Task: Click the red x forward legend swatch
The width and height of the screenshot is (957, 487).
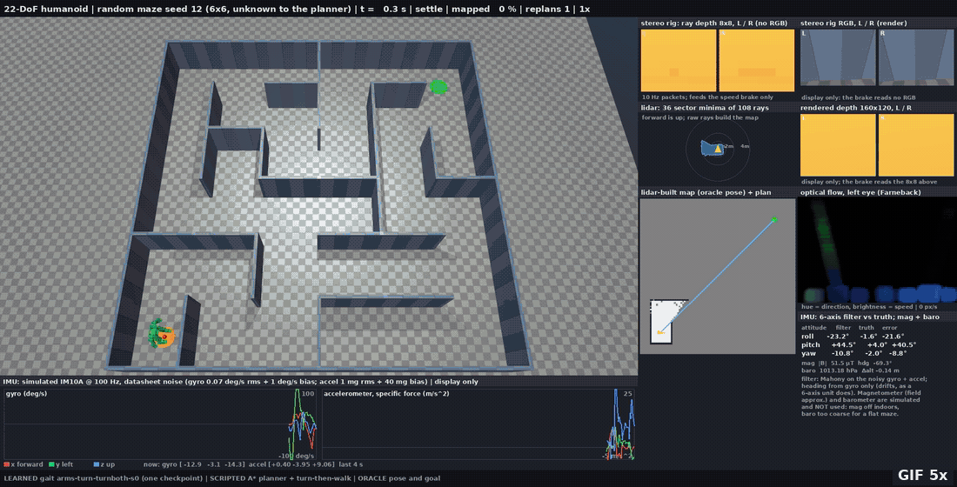Action: [x=7, y=464]
